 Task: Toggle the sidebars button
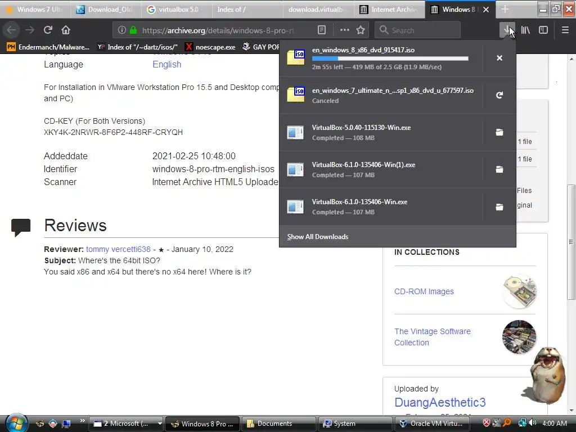click(x=543, y=30)
